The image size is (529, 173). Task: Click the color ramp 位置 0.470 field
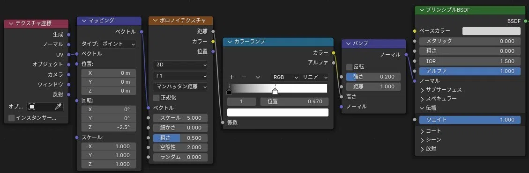294,101
